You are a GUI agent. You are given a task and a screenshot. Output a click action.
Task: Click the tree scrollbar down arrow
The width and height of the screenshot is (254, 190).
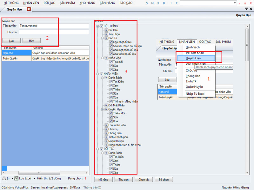point(247,173)
